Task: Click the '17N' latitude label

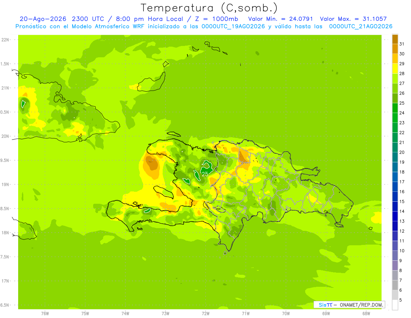Action: (x=5, y=281)
